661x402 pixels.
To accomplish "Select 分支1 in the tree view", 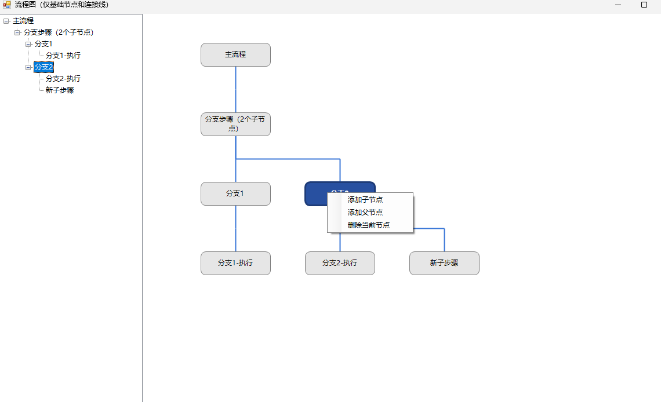I will coord(43,43).
